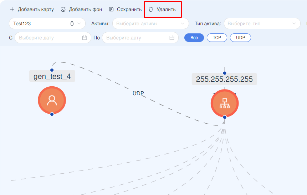Click the UDP connection line label

(138, 93)
